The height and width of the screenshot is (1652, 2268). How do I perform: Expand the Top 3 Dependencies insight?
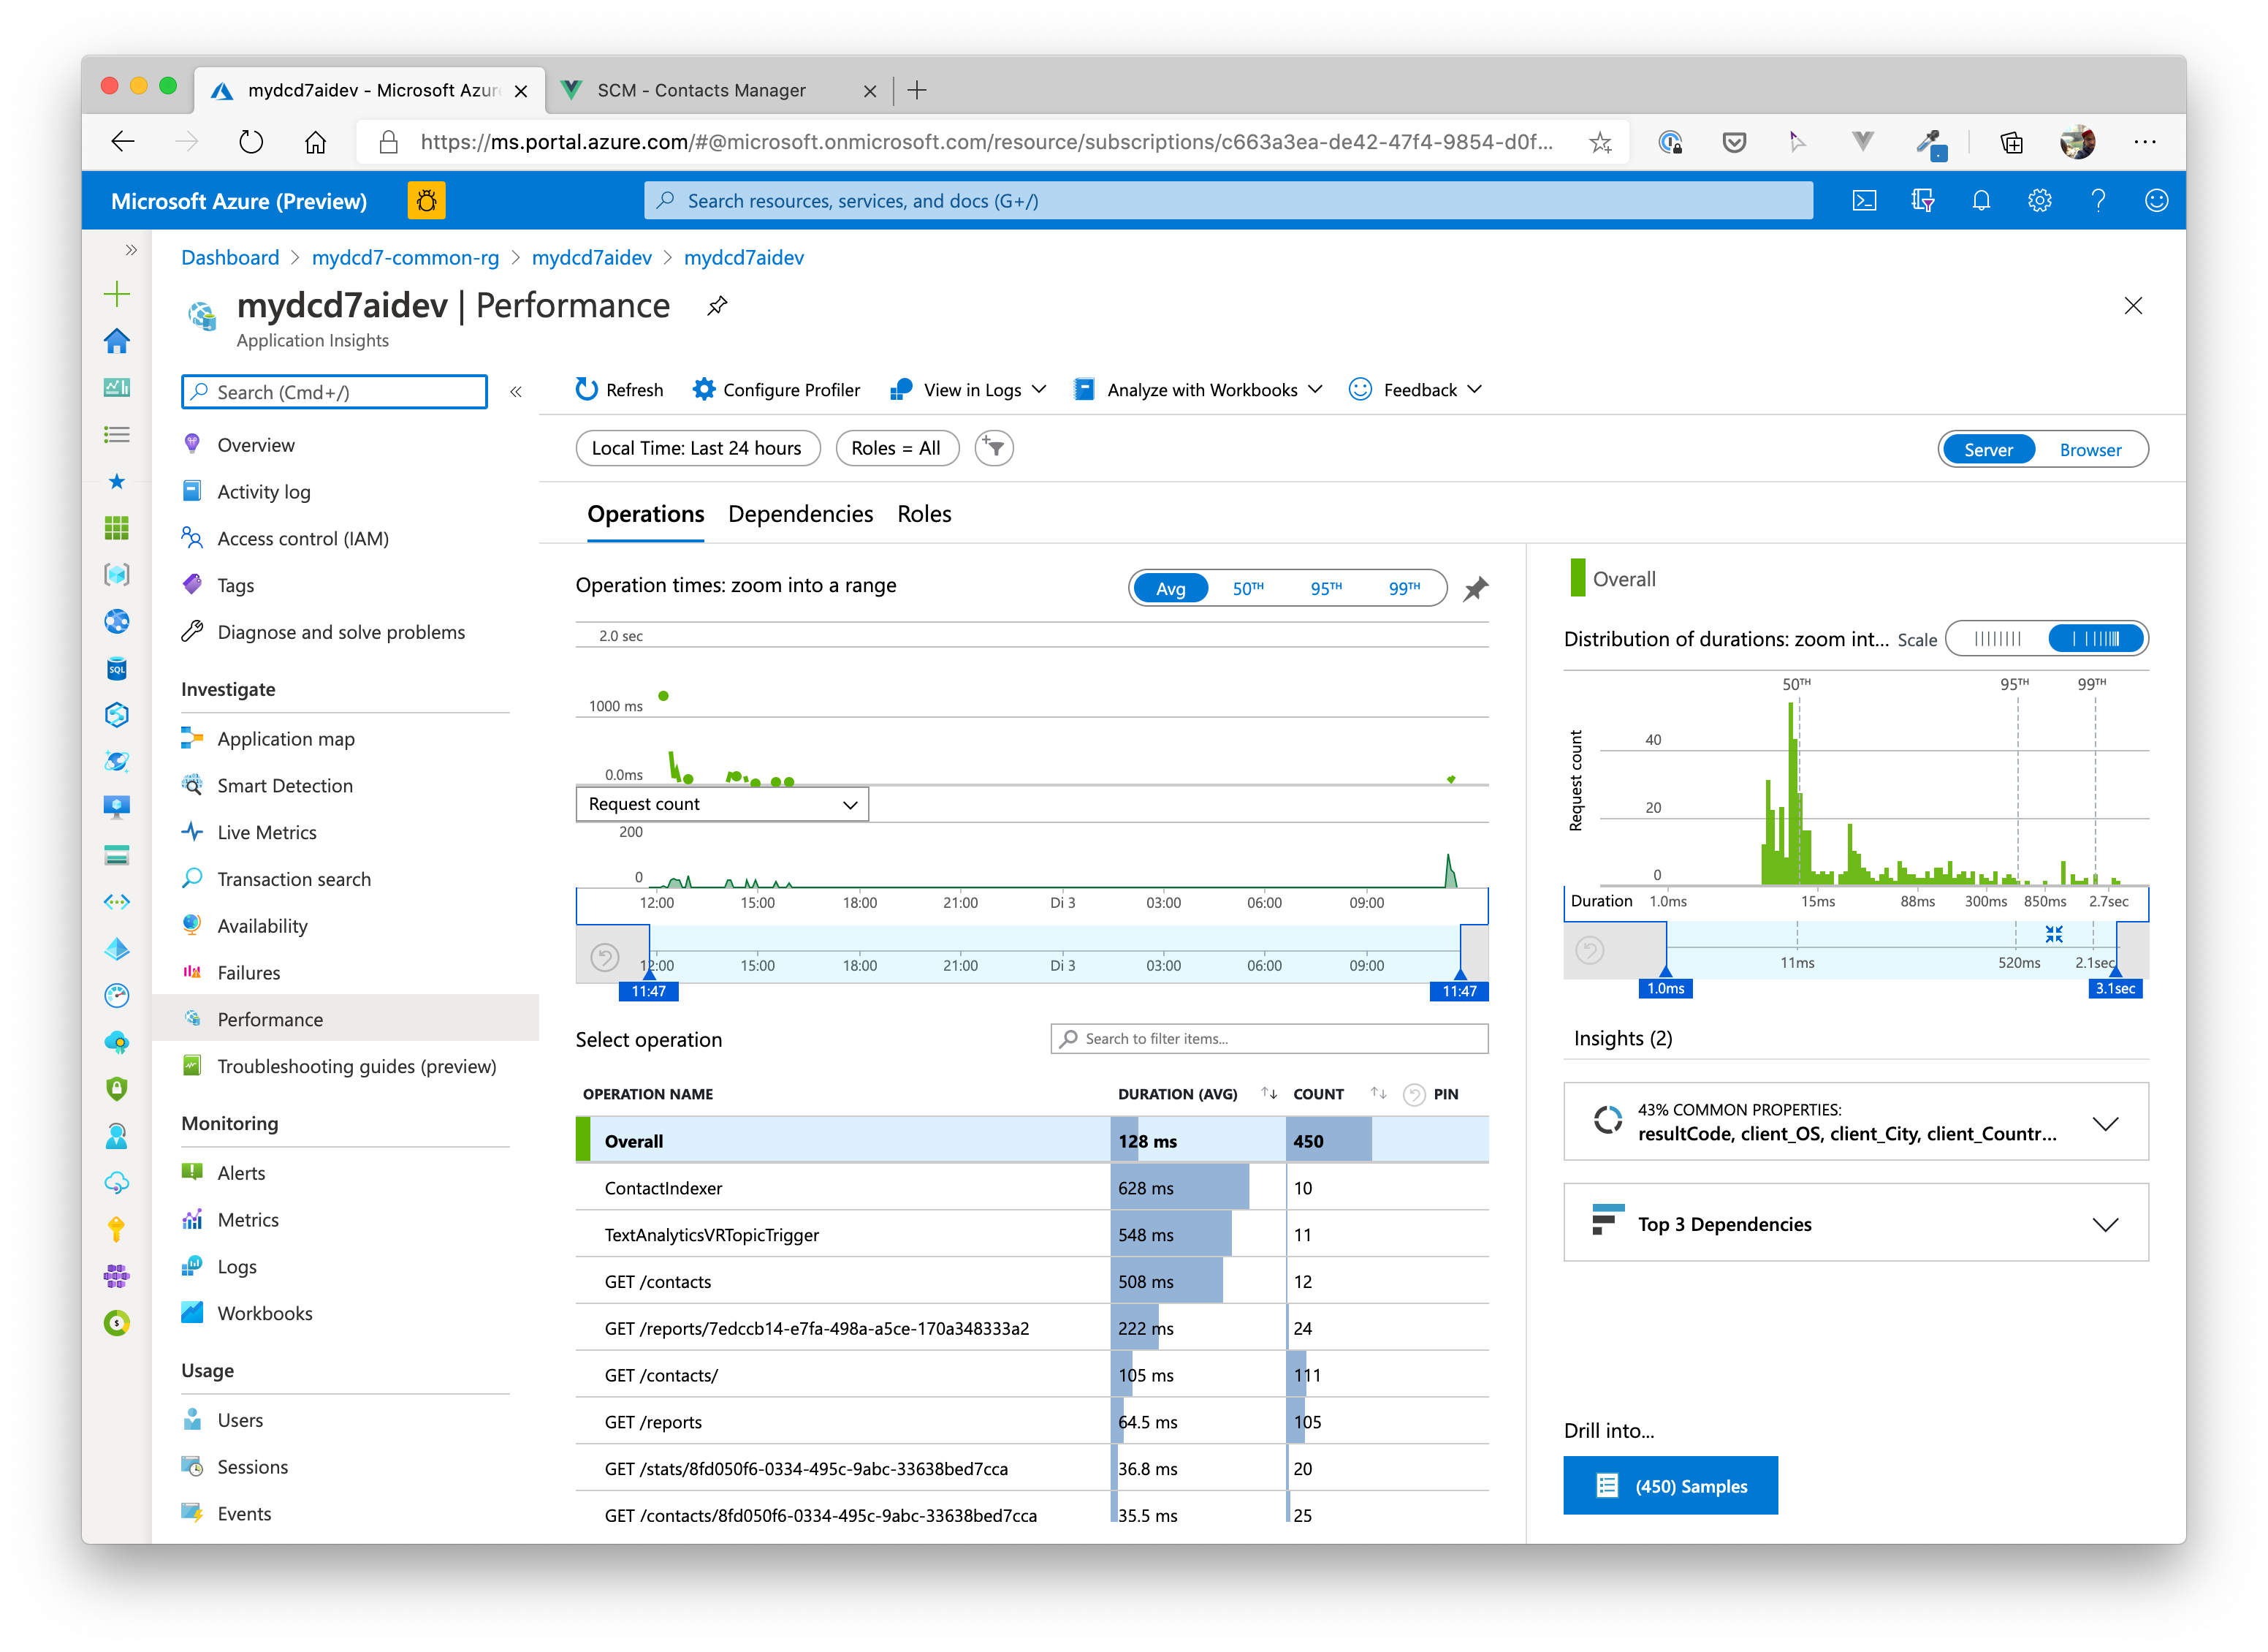tap(2105, 1224)
